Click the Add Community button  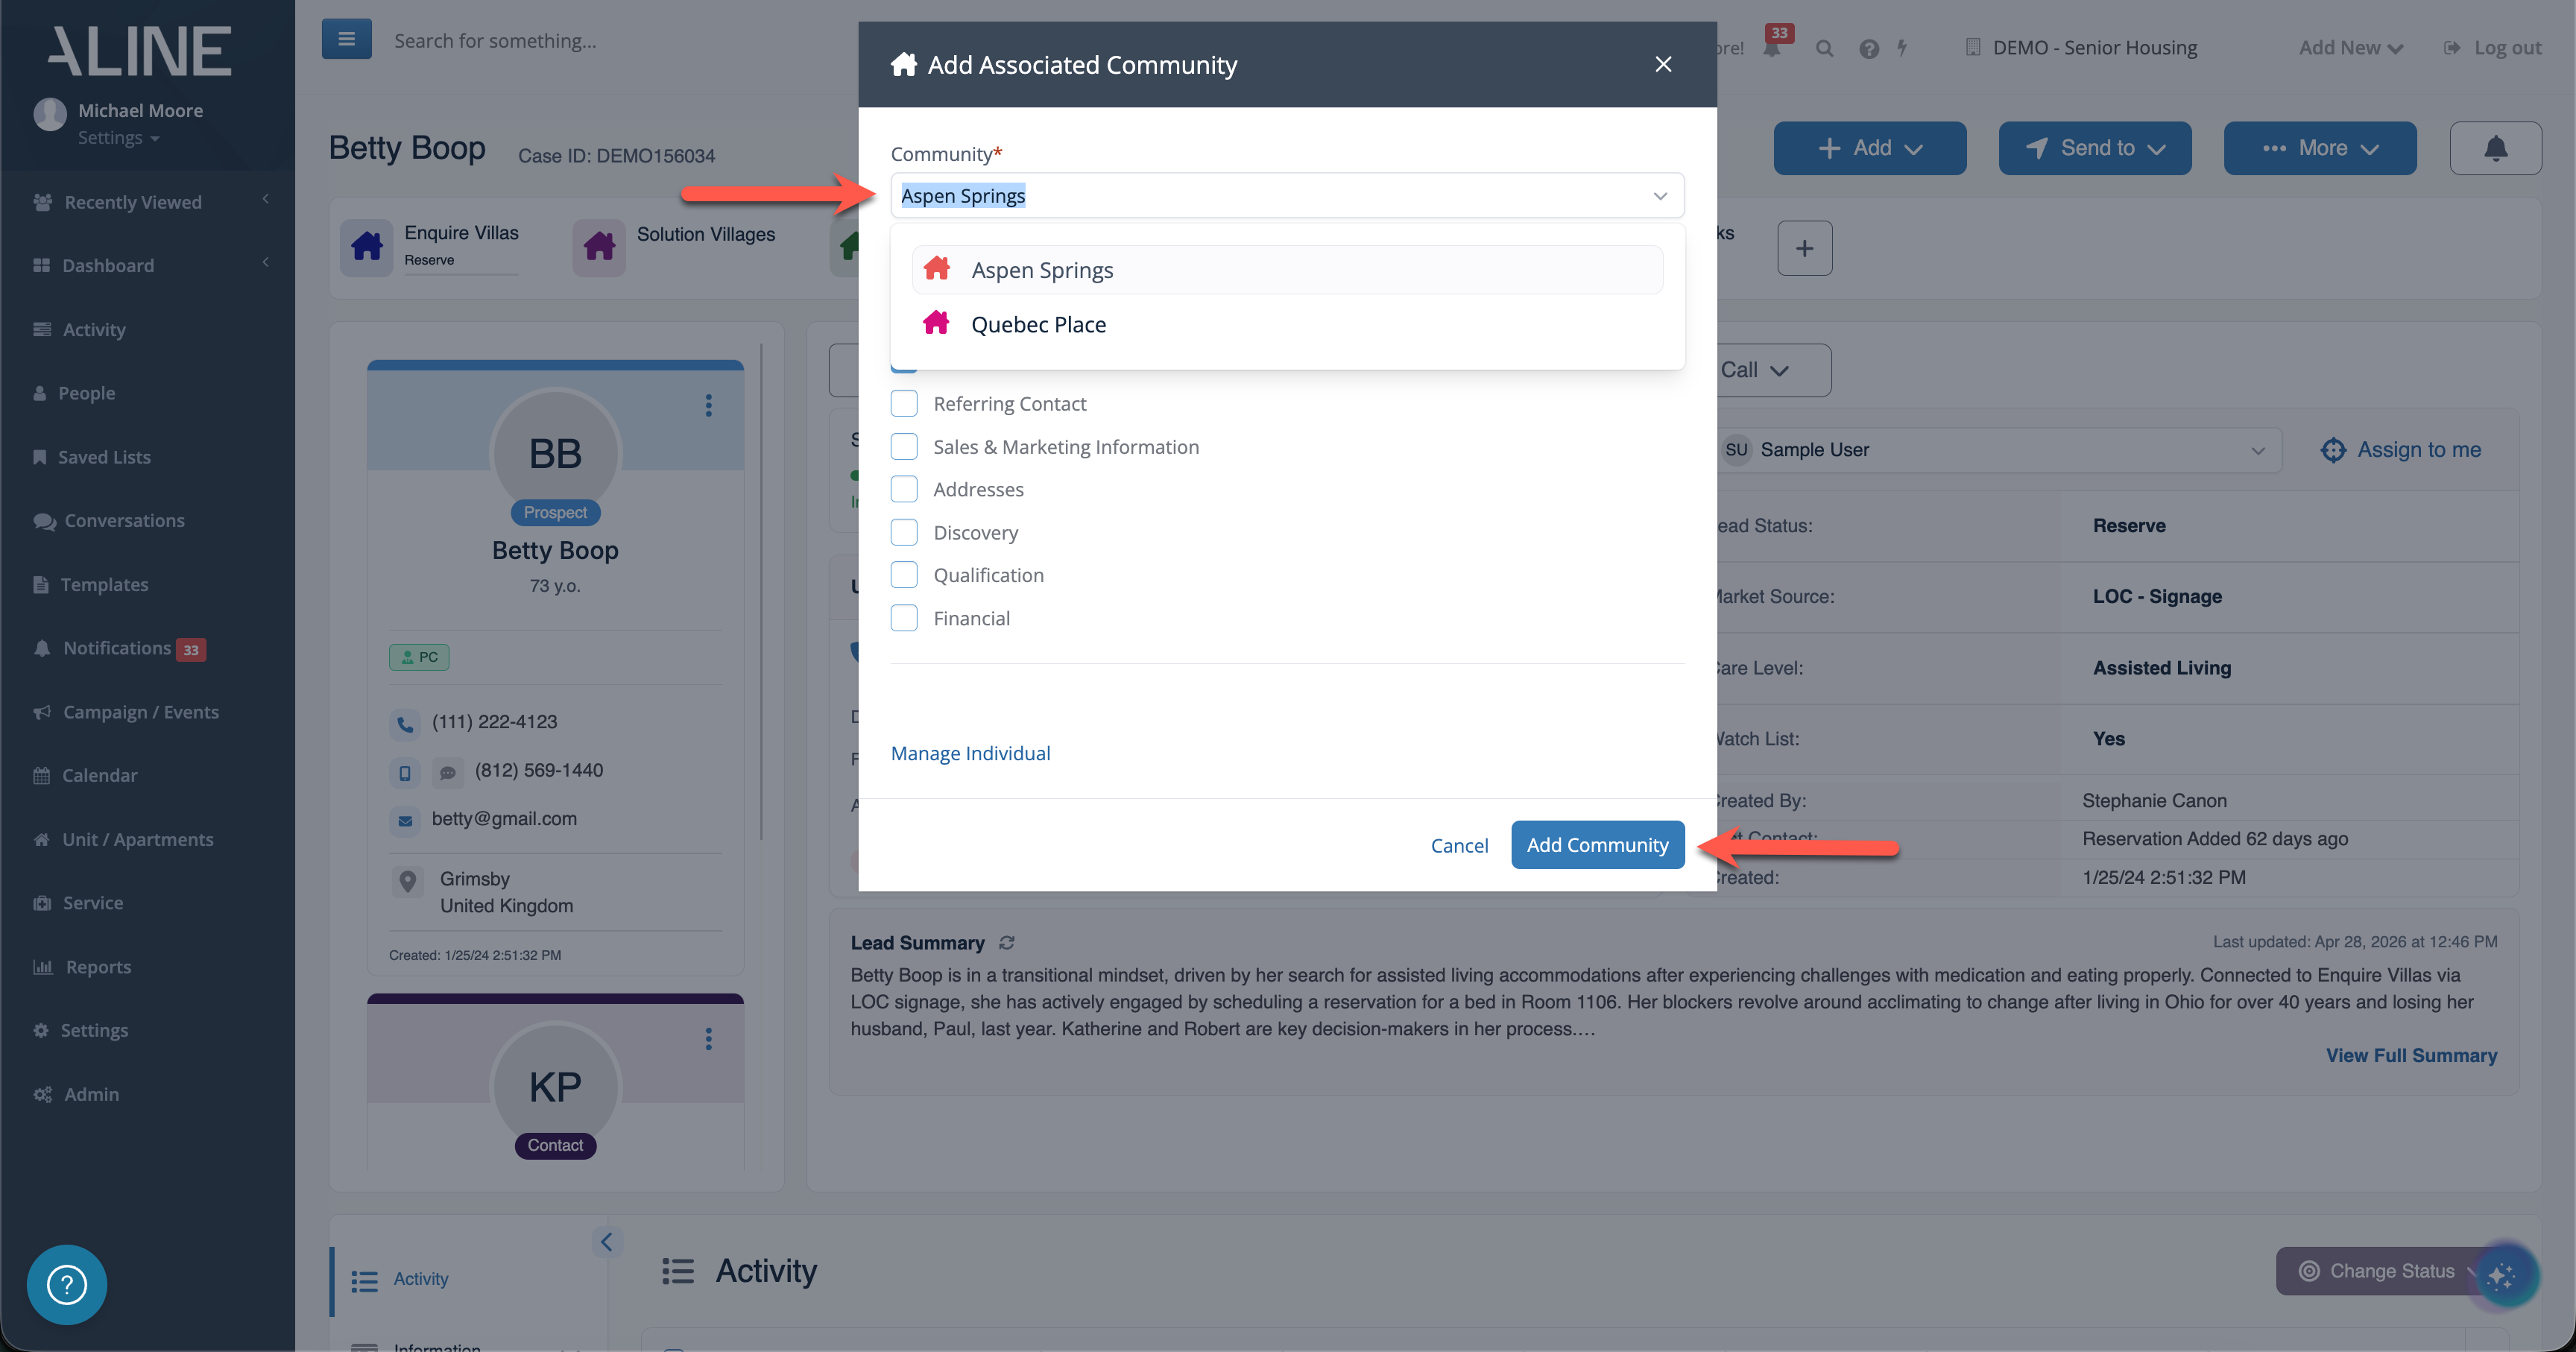[x=1597, y=845]
